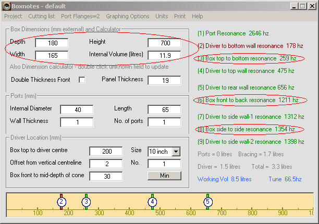Click the Print menu item

tap(180, 16)
